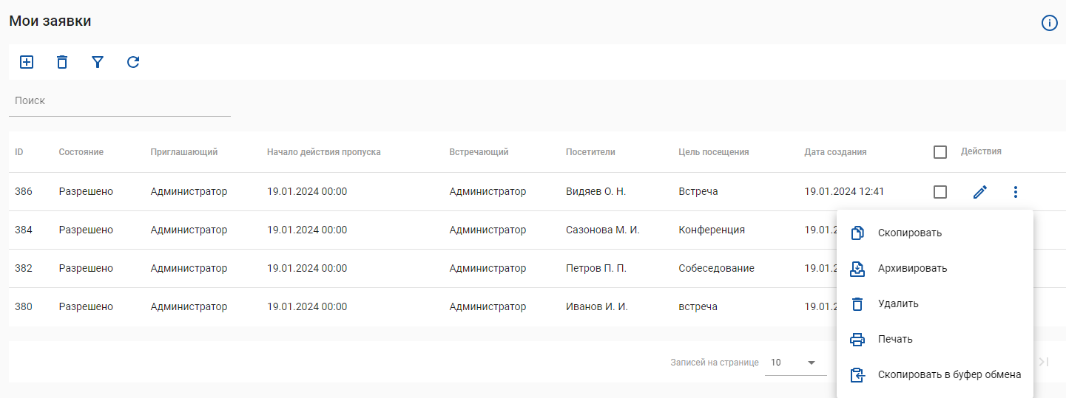Sort by the Дата создания column header
Viewport: 1066px width, 398px height.
(x=835, y=152)
